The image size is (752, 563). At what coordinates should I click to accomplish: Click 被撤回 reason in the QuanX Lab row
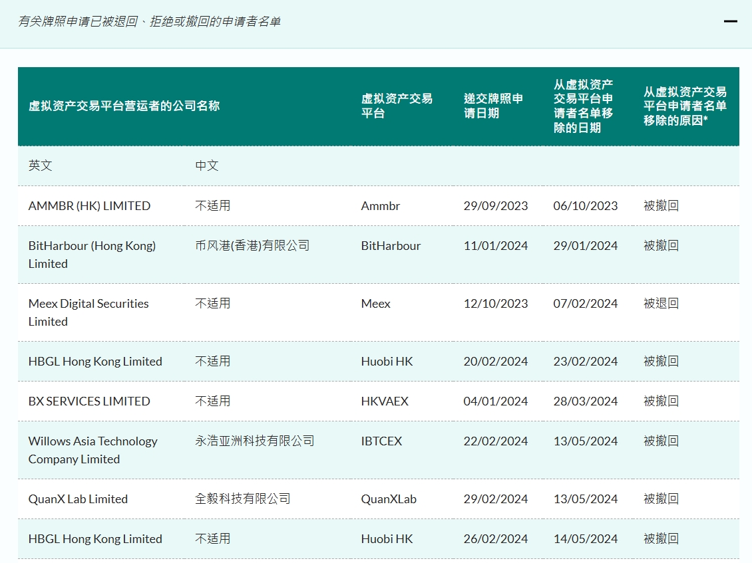(x=661, y=499)
